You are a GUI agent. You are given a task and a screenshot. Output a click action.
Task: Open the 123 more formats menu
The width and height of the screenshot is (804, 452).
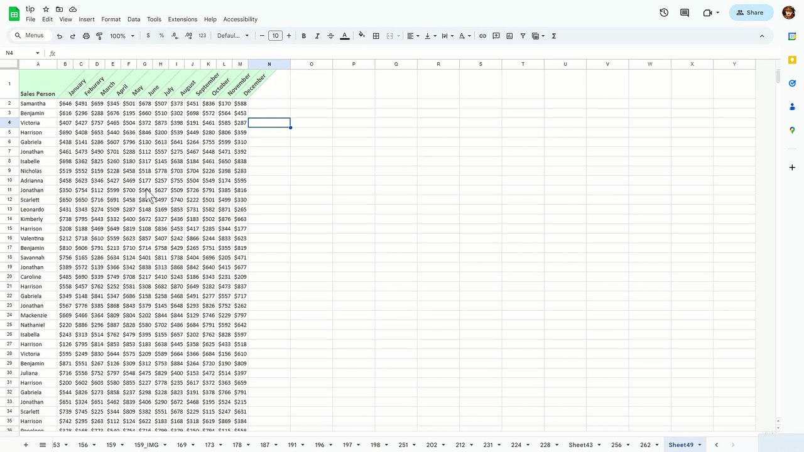202,36
